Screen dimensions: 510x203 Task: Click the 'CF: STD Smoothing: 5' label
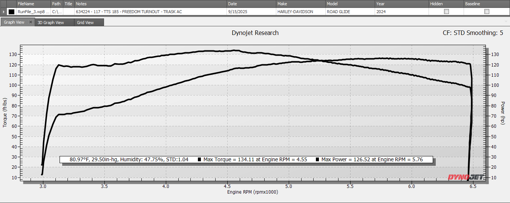(473, 33)
